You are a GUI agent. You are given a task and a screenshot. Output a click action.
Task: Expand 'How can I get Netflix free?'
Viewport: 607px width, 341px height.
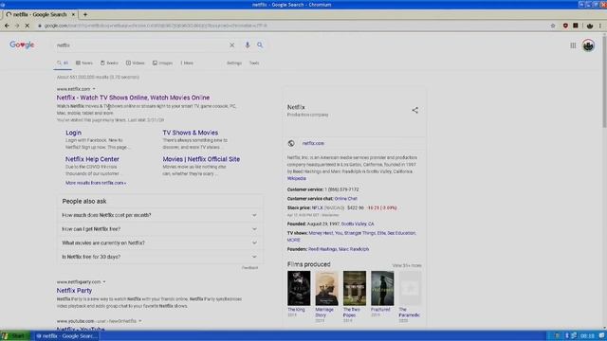tap(159, 229)
